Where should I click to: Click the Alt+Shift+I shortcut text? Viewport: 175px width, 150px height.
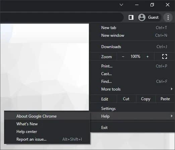click(x=72, y=139)
